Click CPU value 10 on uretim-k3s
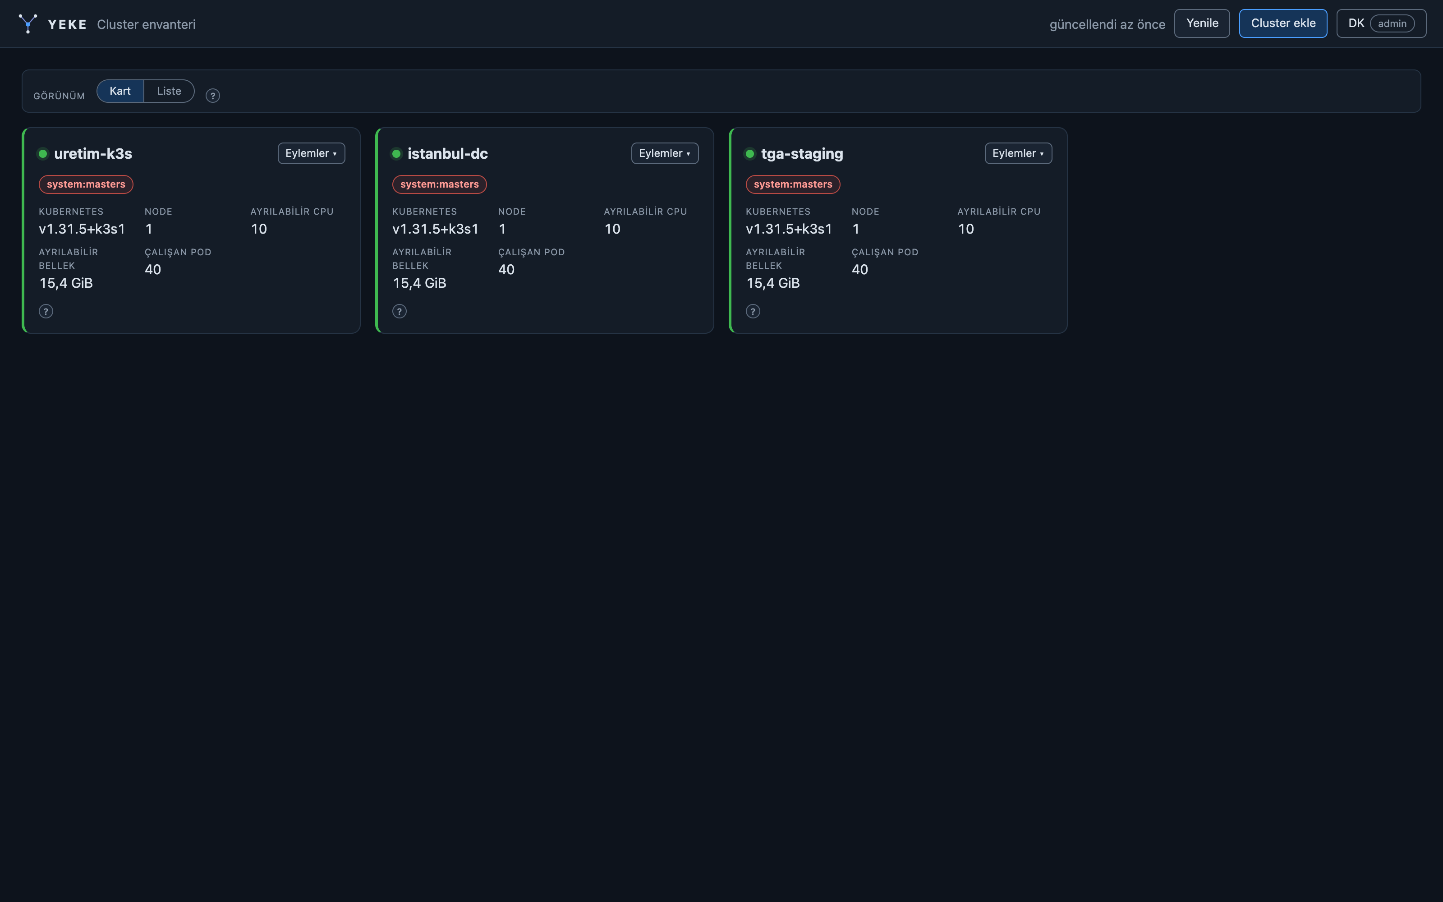Image resolution: width=1443 pixels, height=902 pixels. click(x=259, y=229)
